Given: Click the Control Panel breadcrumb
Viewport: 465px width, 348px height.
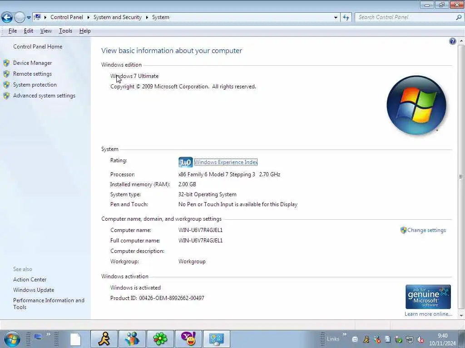Looking at the screenshot, I should [67, 18].
